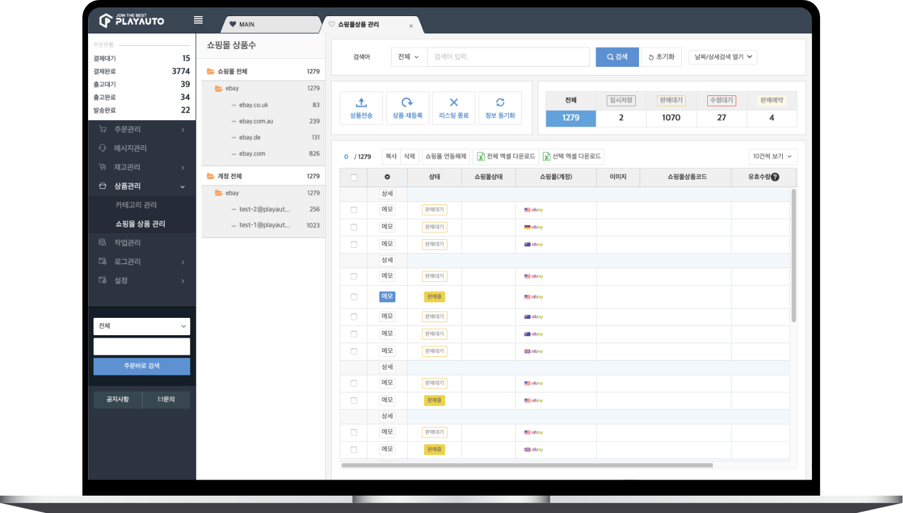Open the 10건씩 보기 page size dropdown

(772, 157)
